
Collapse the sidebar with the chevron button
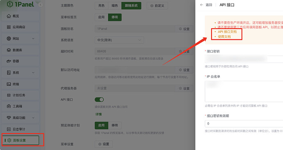click(41, 5)
